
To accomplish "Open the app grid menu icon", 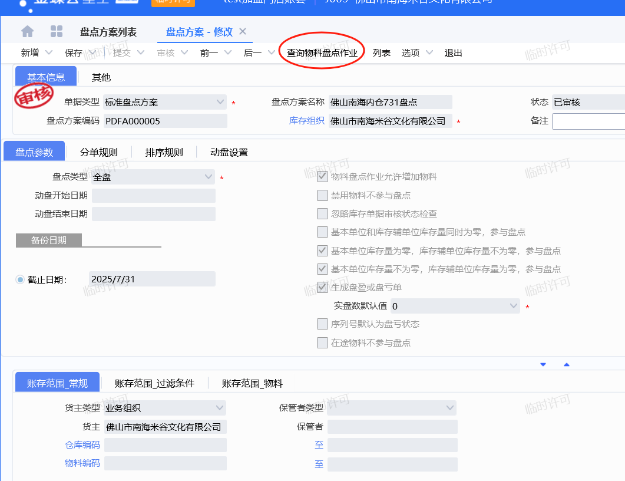I will point(57,32).
